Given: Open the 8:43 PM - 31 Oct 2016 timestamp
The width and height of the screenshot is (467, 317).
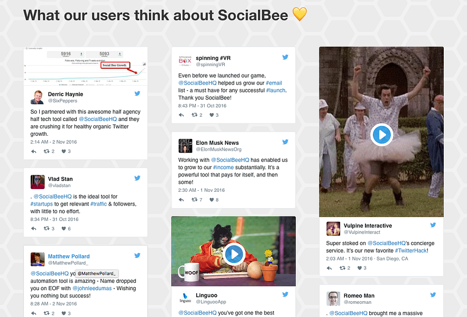Looking at the screenshot, I should coord(202,106).
